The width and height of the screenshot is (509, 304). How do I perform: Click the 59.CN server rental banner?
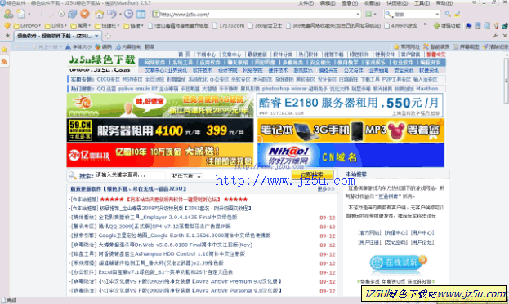point(160,130)
